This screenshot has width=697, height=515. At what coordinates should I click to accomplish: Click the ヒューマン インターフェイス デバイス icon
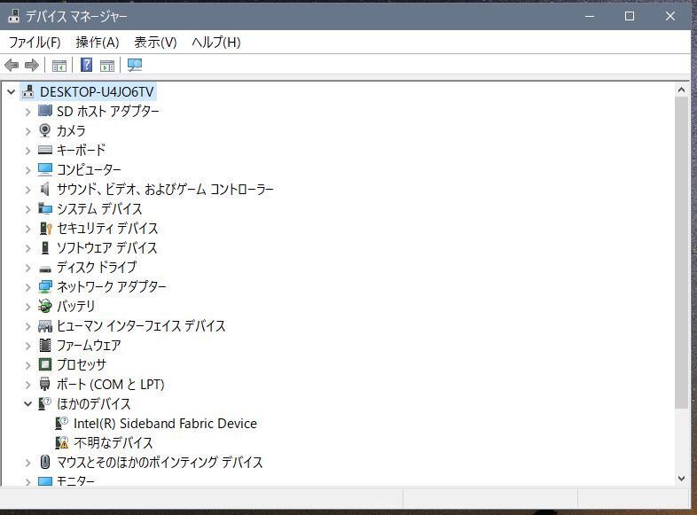click(x=45, y=326)
